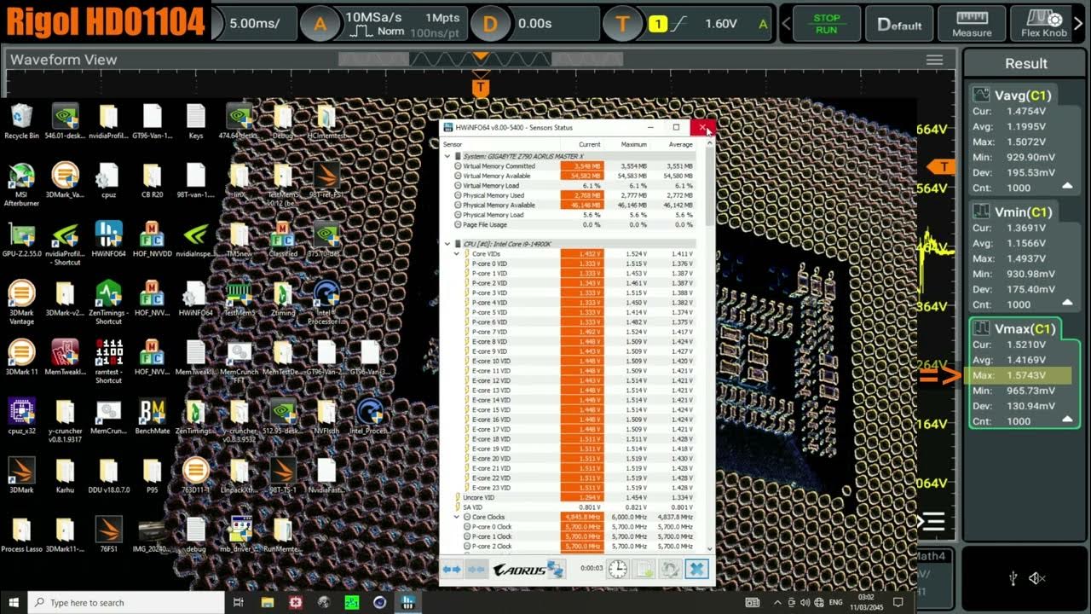Click the HWiNFO log file icon
The image size is (1091, 614).
pyautogui.click(x=644, y=569)
